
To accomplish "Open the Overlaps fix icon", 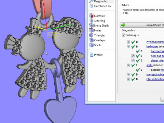I will (x=91, y=40).
